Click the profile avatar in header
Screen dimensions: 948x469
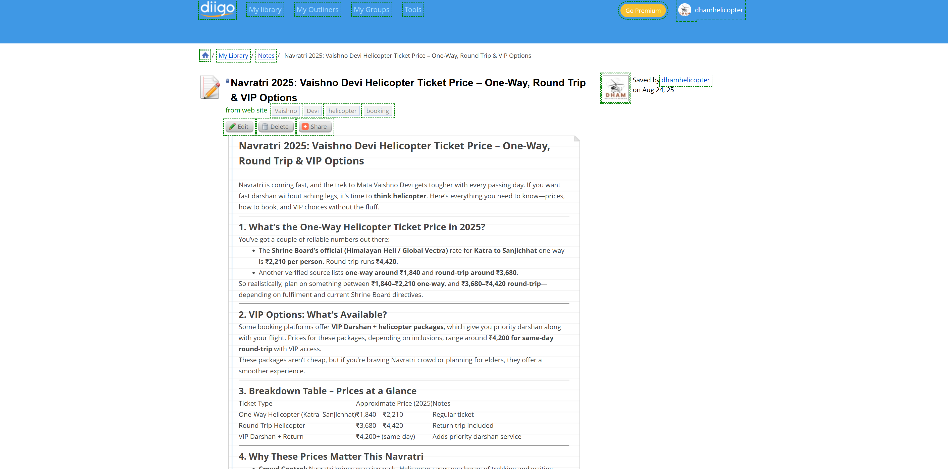pyautogui.click(x=684, y=10)
